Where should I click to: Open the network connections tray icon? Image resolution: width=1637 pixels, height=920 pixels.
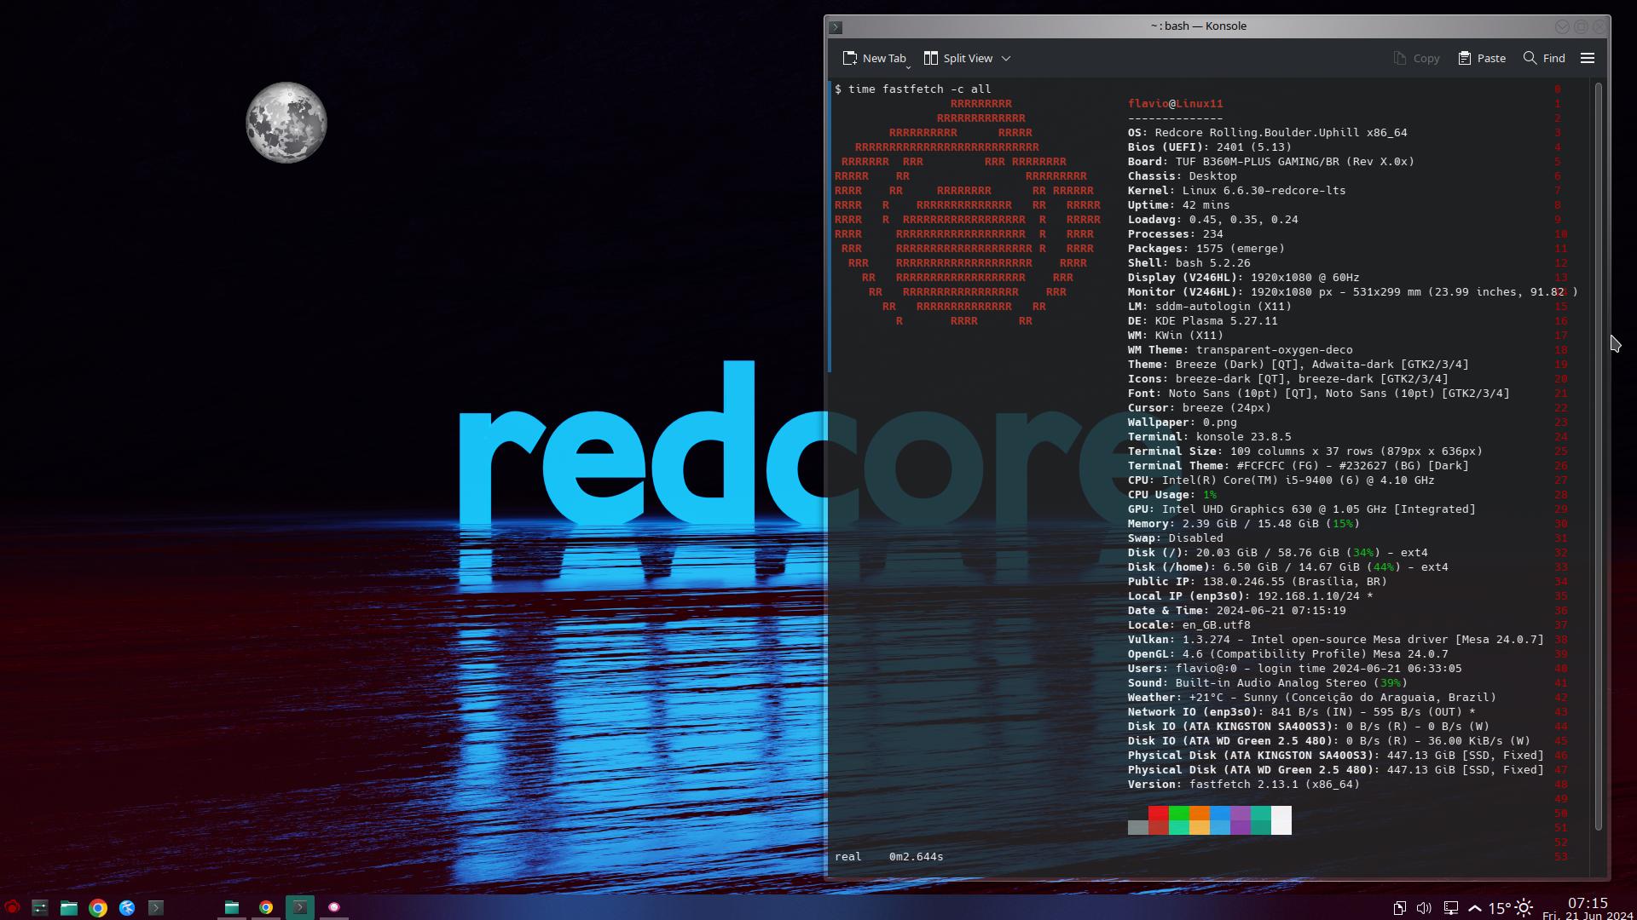click(x=1450, y=908)
